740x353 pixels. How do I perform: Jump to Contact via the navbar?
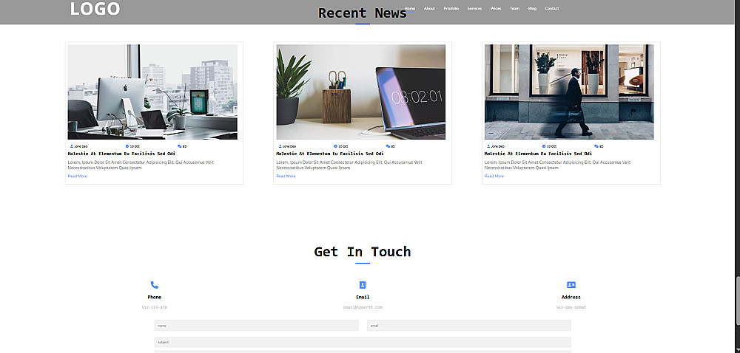[552, 8]
